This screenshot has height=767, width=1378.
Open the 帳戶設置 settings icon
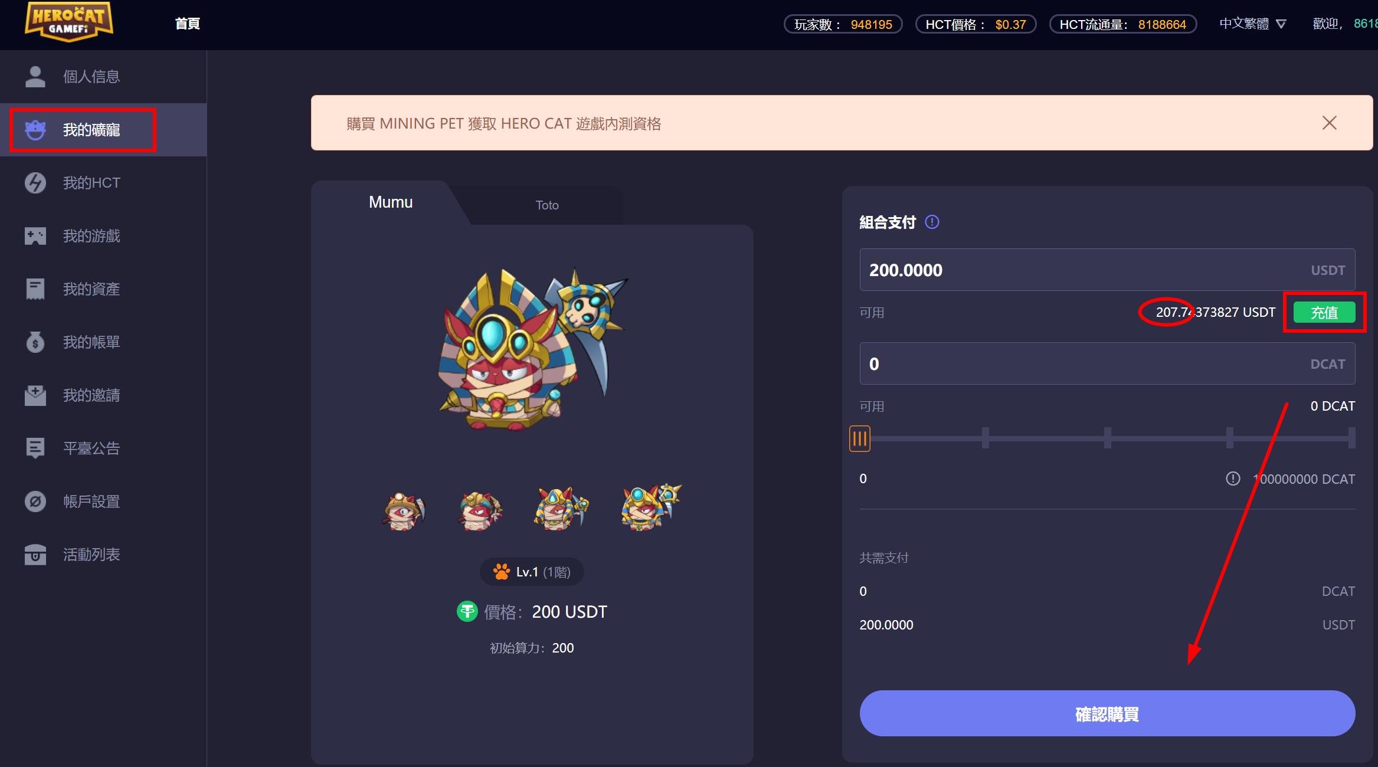[x=35, y=501]
